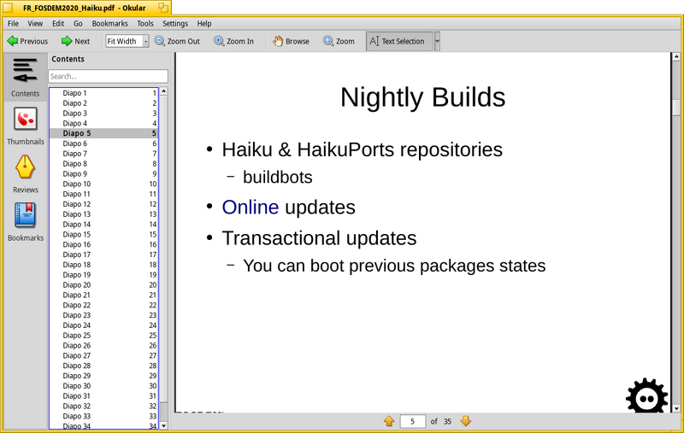Open the File menu
The height and width of the screenshot is (433, 684).
(13, 24)
